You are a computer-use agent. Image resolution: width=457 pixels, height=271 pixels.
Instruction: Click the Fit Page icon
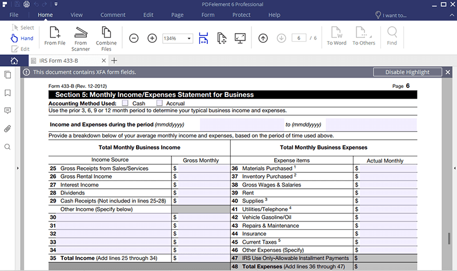pos(222,38)
